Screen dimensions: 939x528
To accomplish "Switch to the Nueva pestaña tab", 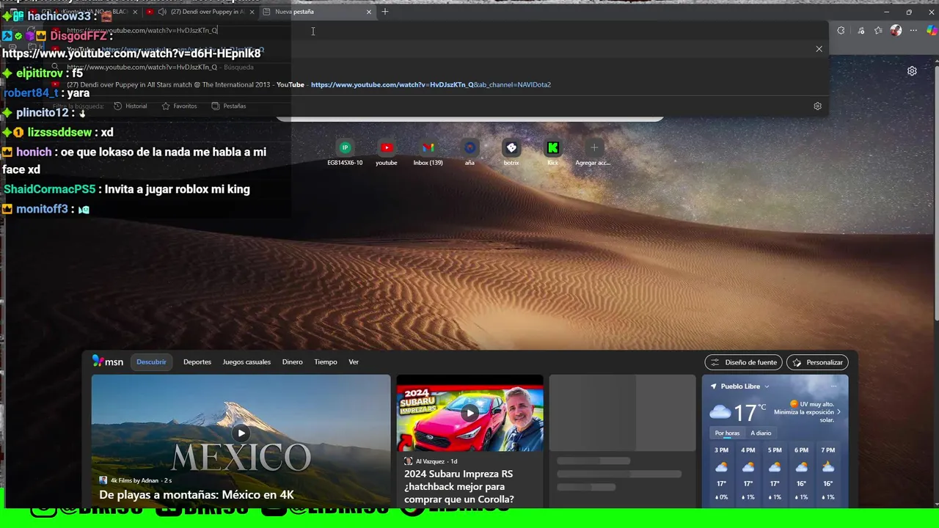I will (x=317, y=12).
